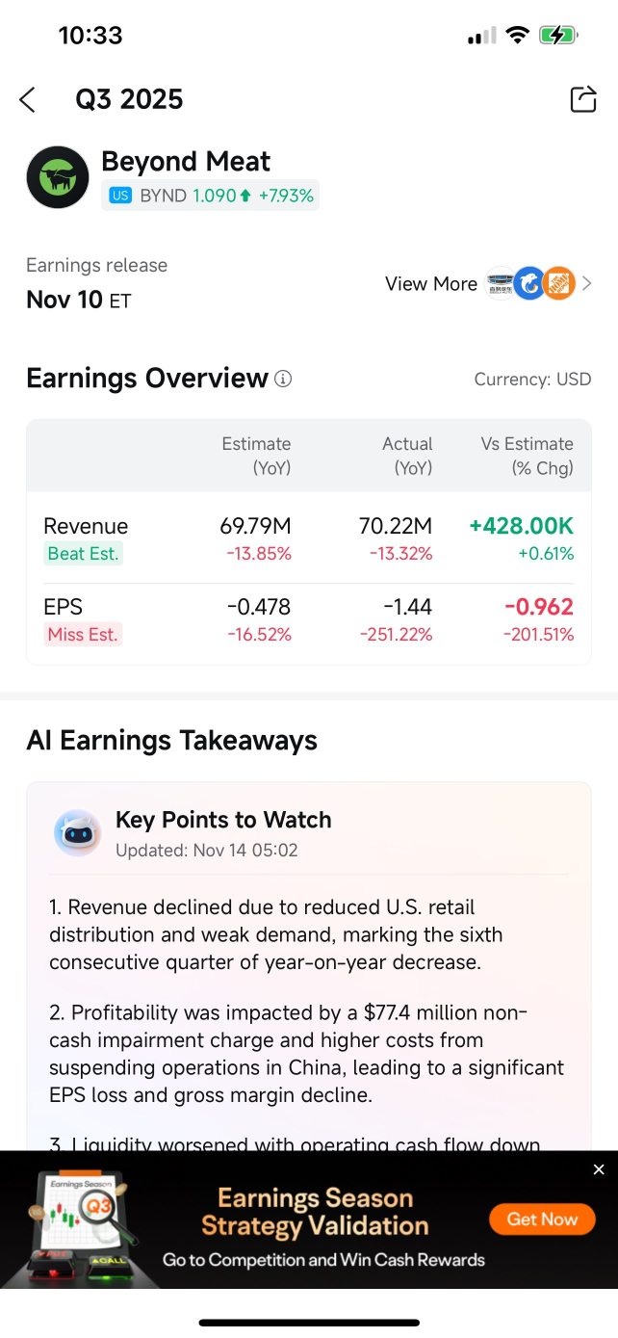Tap the blue company logo beside View More

(528, 284)
